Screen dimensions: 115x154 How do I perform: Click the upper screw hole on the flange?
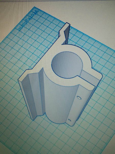79,98
